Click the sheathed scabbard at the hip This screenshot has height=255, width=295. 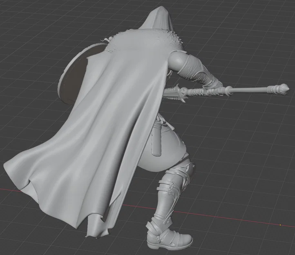click(x=156, y=139)
